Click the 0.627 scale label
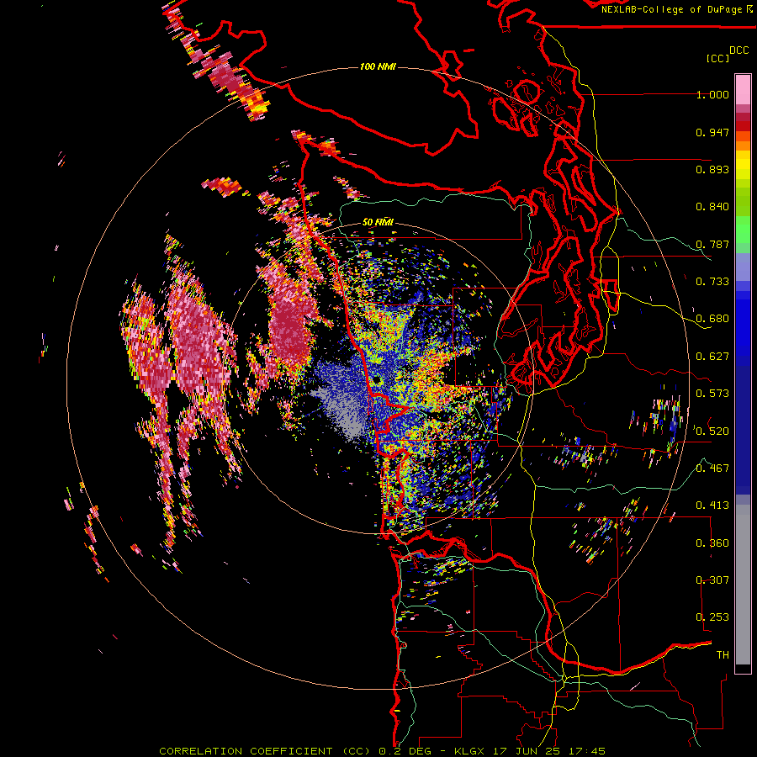 tap(712, 357)
